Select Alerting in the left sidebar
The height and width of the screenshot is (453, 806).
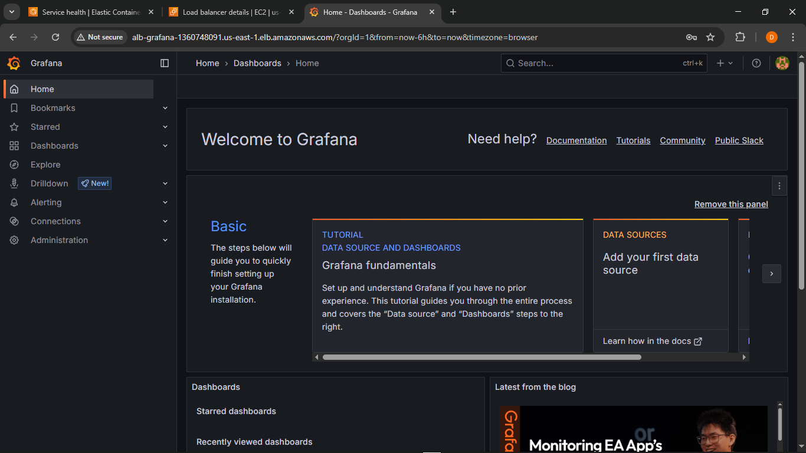point(45,202)
